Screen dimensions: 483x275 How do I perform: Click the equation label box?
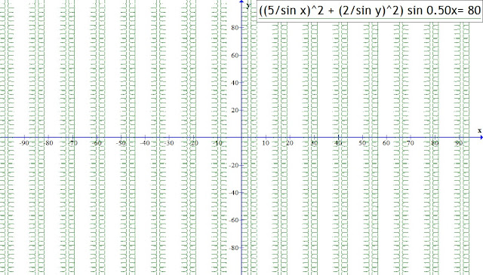tap(370, 11)
